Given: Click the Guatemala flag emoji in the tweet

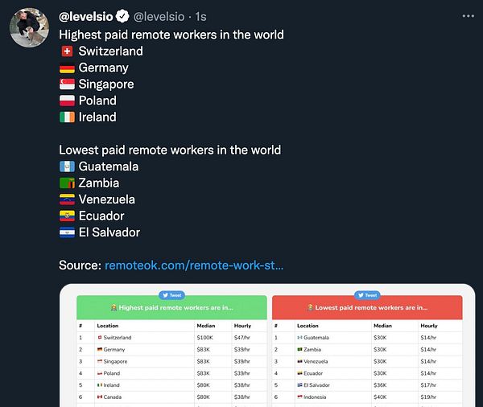Looking at the screenshot, I should coord(67,166).
